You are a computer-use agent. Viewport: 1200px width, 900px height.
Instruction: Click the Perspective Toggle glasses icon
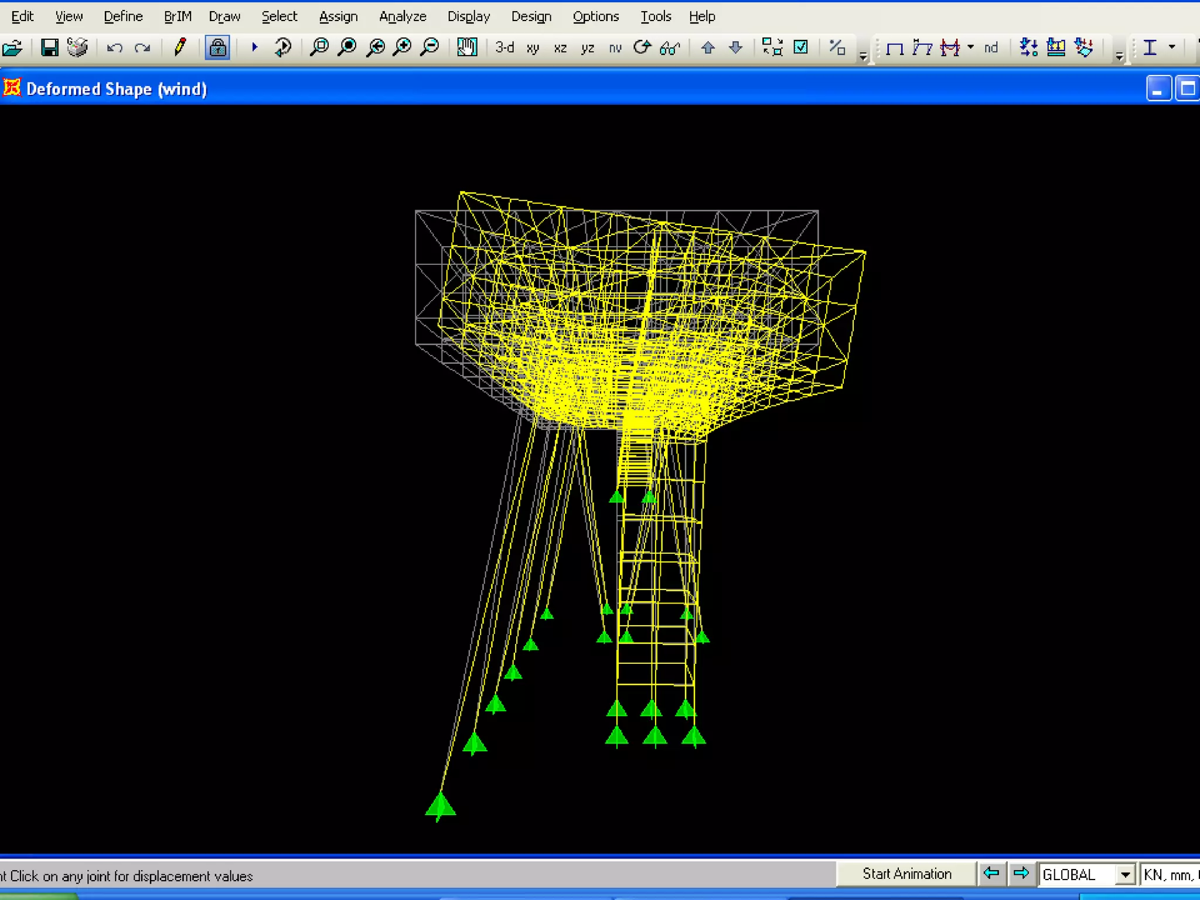pos(670,47)
